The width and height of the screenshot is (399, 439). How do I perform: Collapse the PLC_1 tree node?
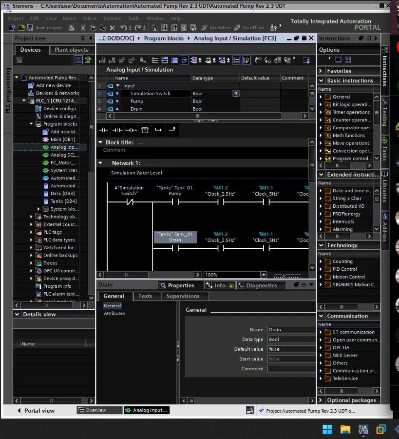[24, 100]
